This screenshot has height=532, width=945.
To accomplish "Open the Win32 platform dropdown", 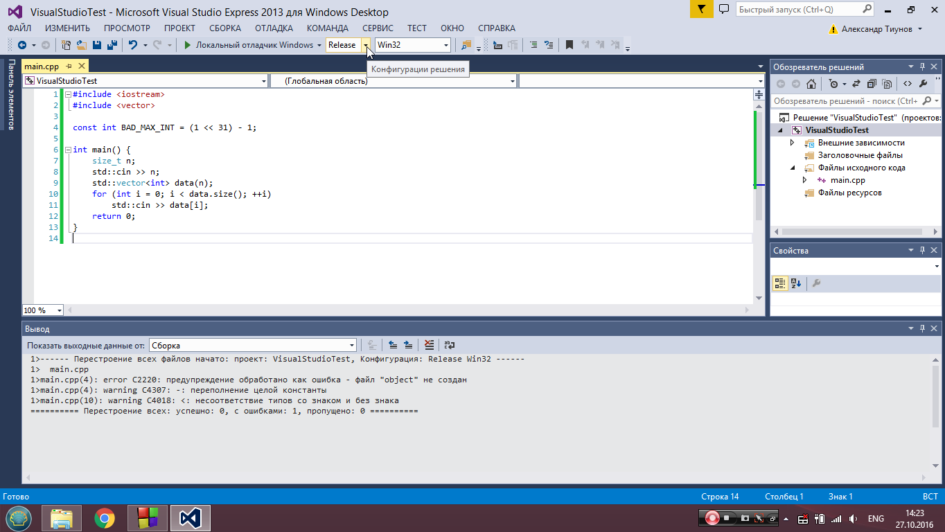I will pos(445,45).
